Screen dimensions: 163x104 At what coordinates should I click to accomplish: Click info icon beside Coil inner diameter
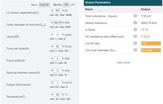(x=135, y=50)
